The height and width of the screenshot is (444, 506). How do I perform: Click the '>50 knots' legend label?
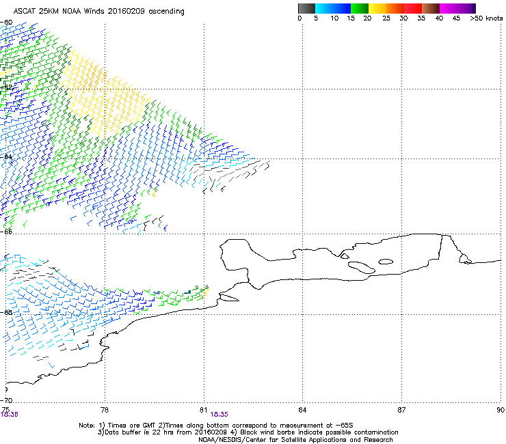point(486,18)
